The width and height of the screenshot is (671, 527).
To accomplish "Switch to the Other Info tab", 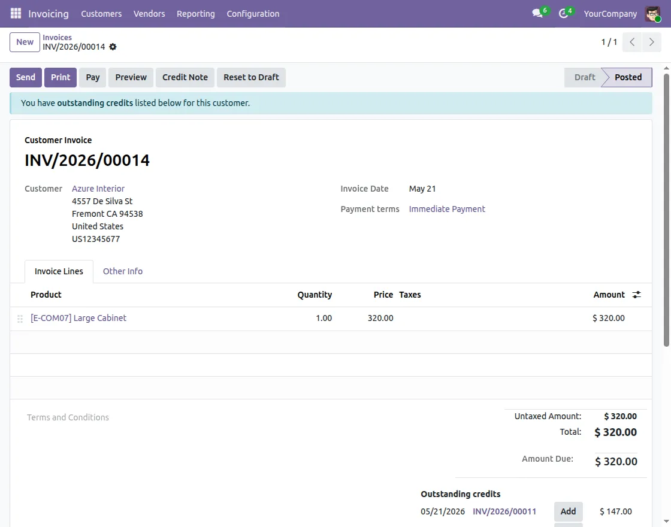I will click(x=123, y=271).
